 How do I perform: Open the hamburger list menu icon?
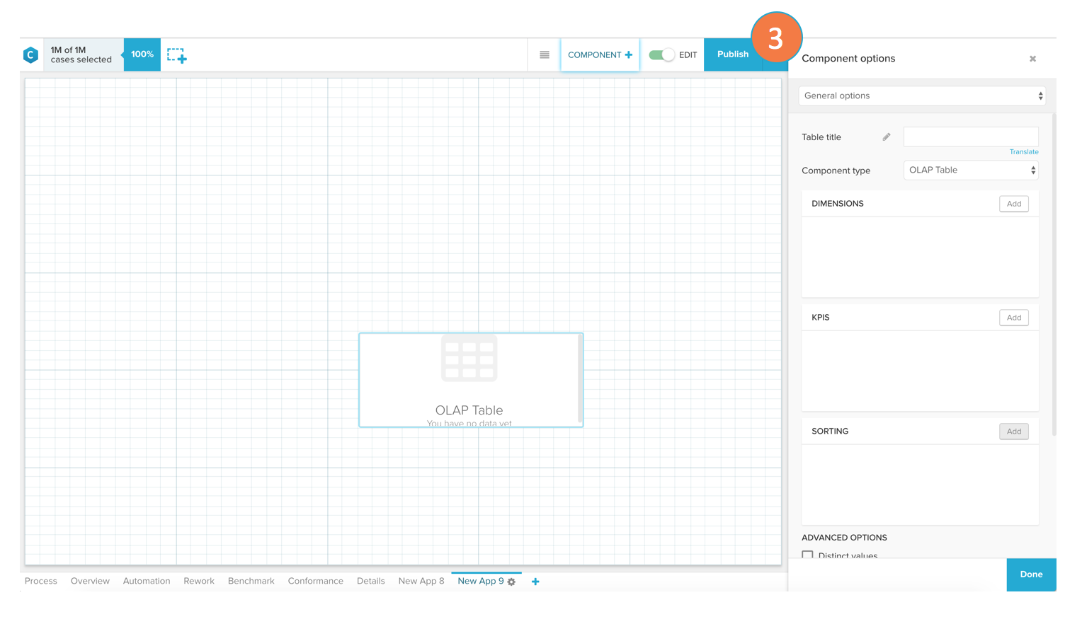tap(544, 55)
